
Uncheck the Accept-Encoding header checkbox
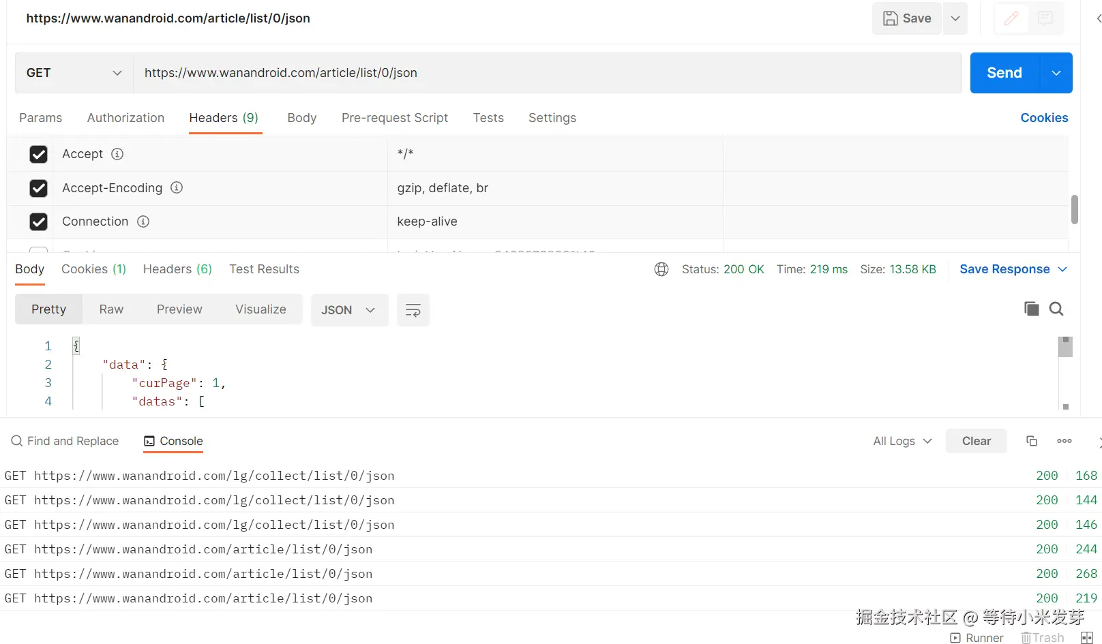[39, 188]
